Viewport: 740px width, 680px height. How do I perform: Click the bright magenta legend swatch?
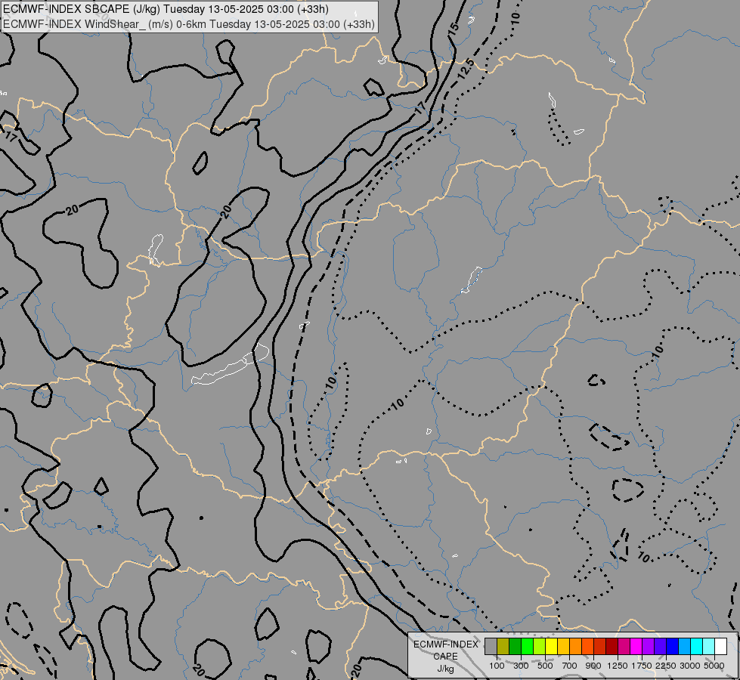(636, 646)
